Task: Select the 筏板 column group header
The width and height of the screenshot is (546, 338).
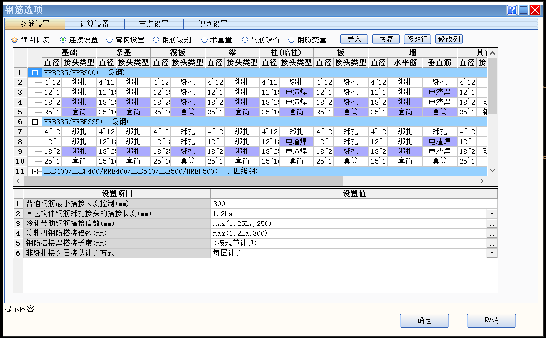Action: click(177, 52)
